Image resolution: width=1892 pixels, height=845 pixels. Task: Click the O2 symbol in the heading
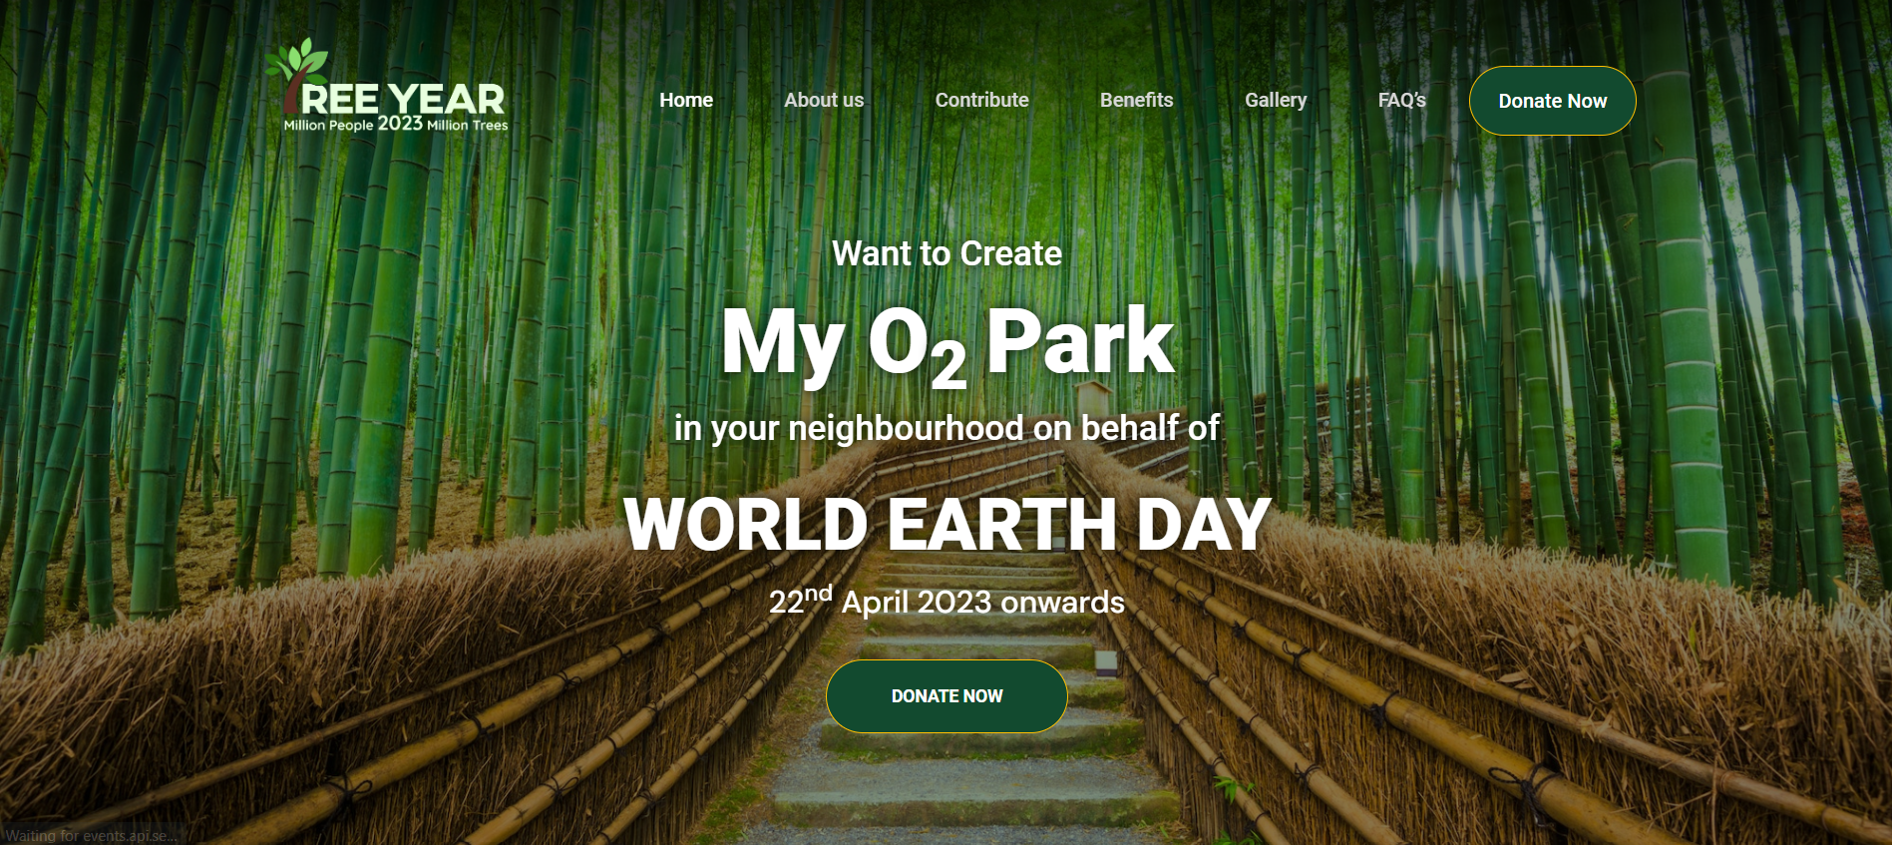[x=917, y=344]
